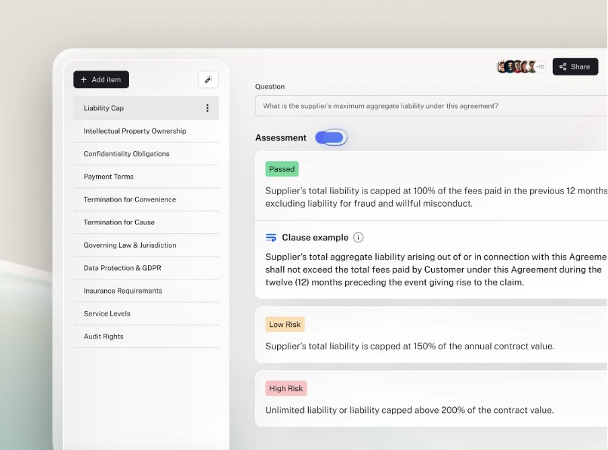The width and height of the screenshot is (608, 450).
Task: Expand the Passed assessment card
Action: pyautogui.click(x=430, y=186)
